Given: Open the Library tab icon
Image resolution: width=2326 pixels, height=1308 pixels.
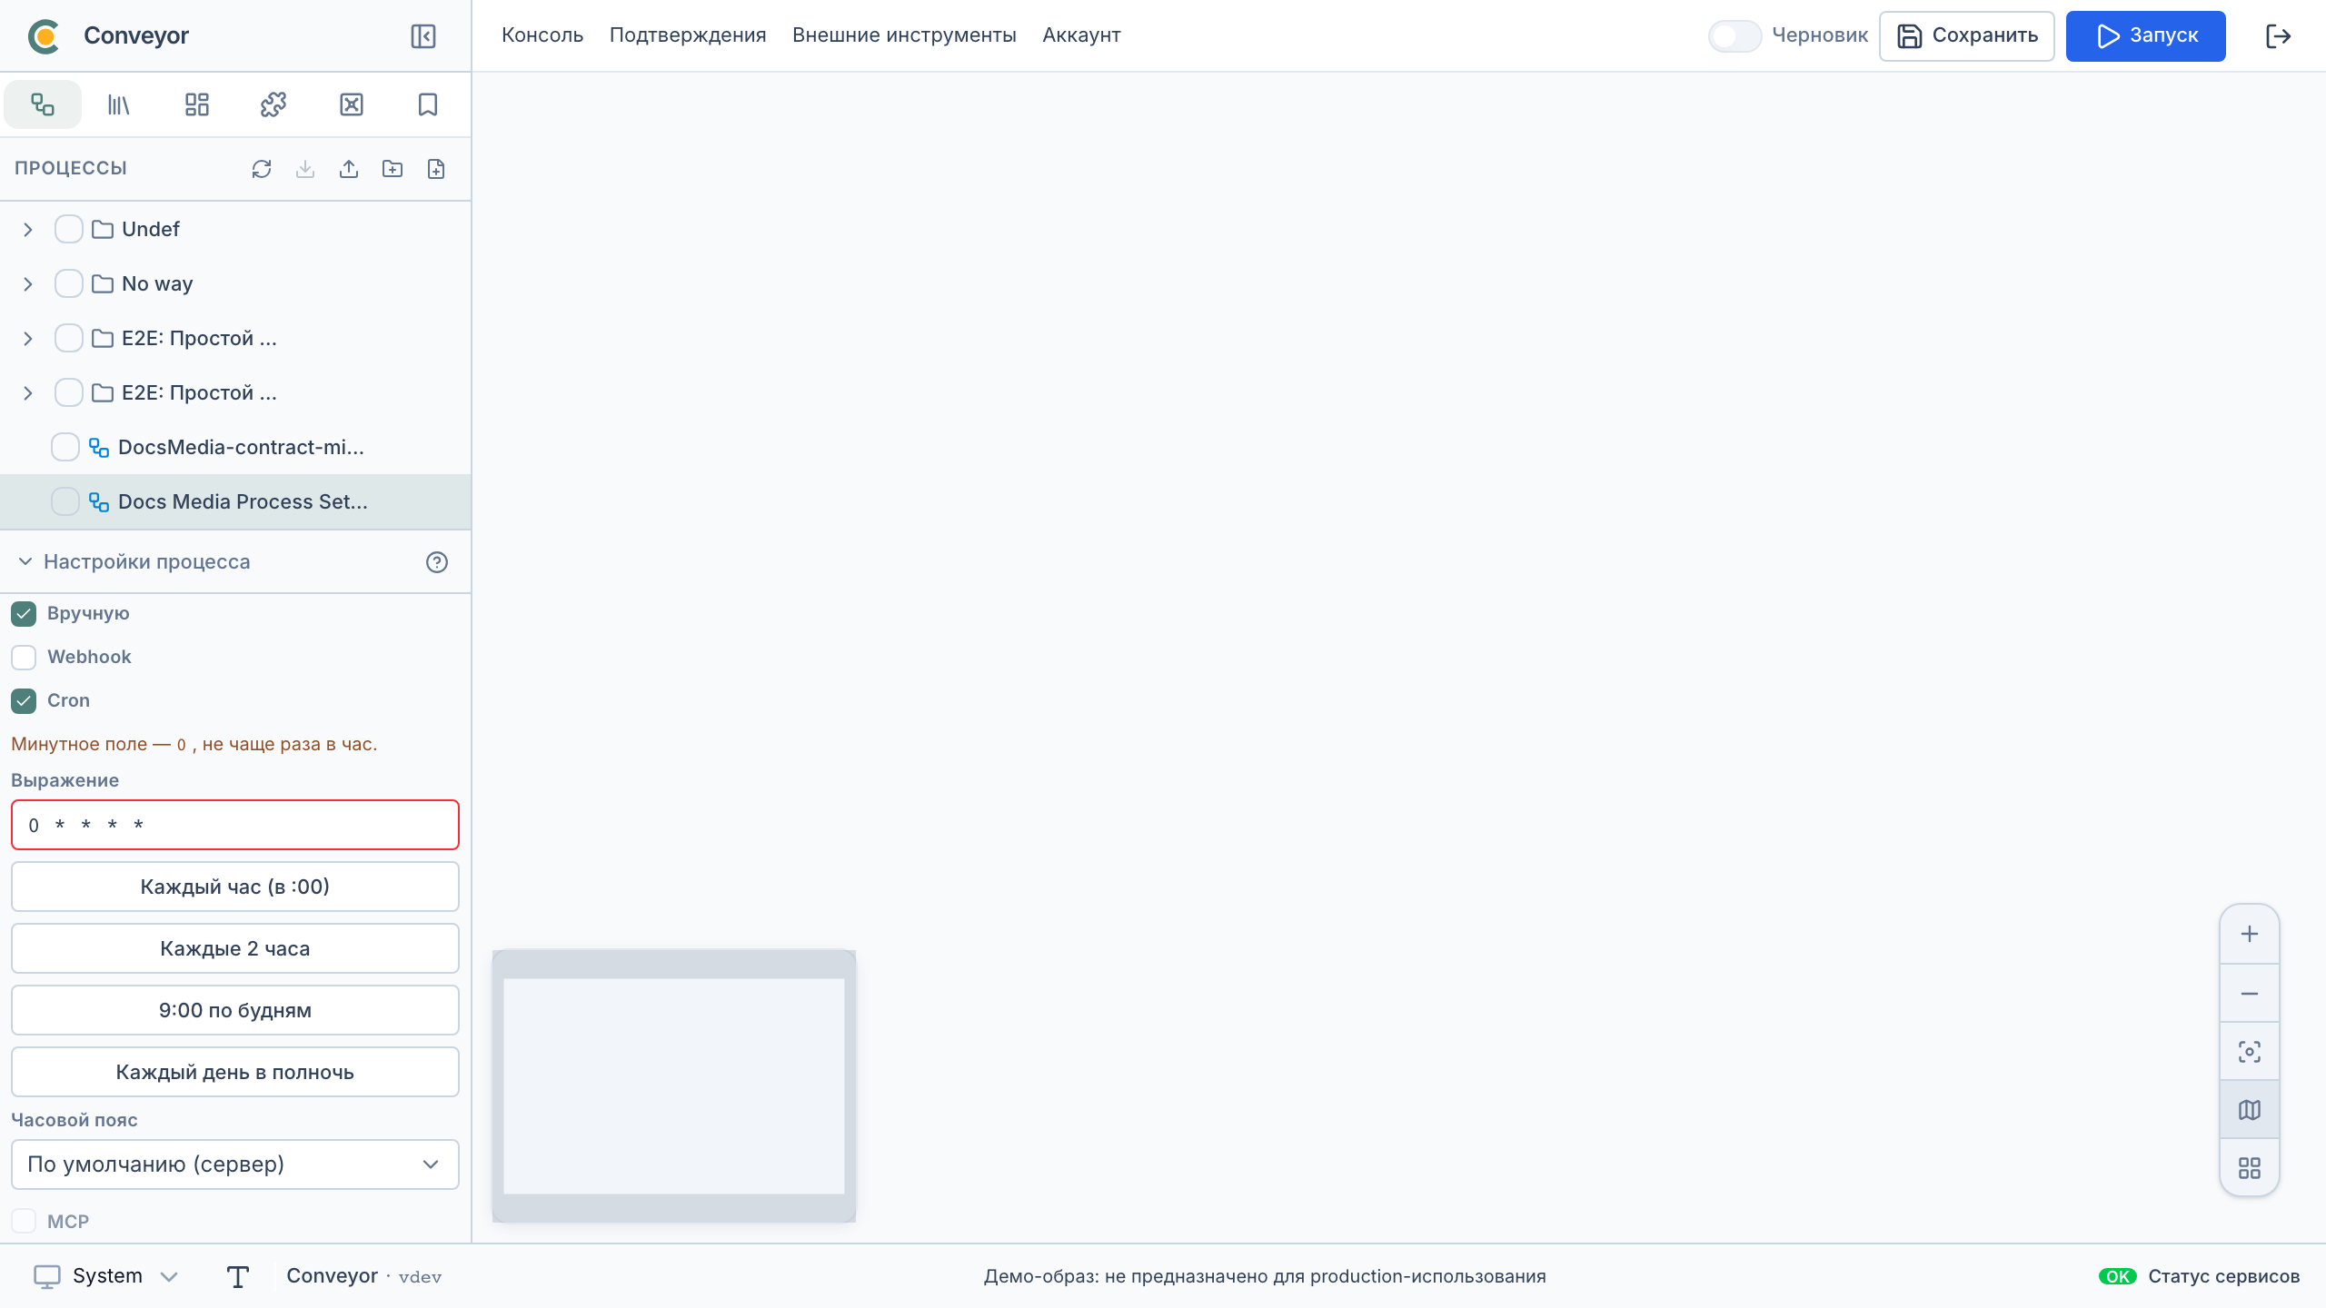Looking at the screenshot, I should pos(119,104).
